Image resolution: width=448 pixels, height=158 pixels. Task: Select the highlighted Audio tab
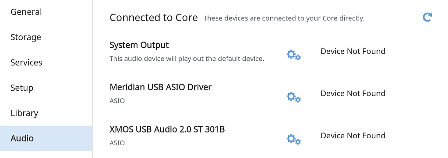click(x=46, y=138)
